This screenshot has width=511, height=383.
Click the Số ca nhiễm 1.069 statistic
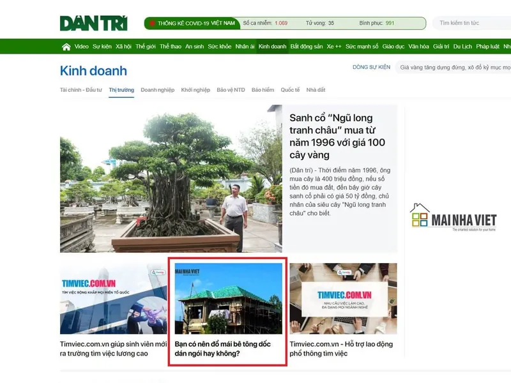tap(265, 23)
